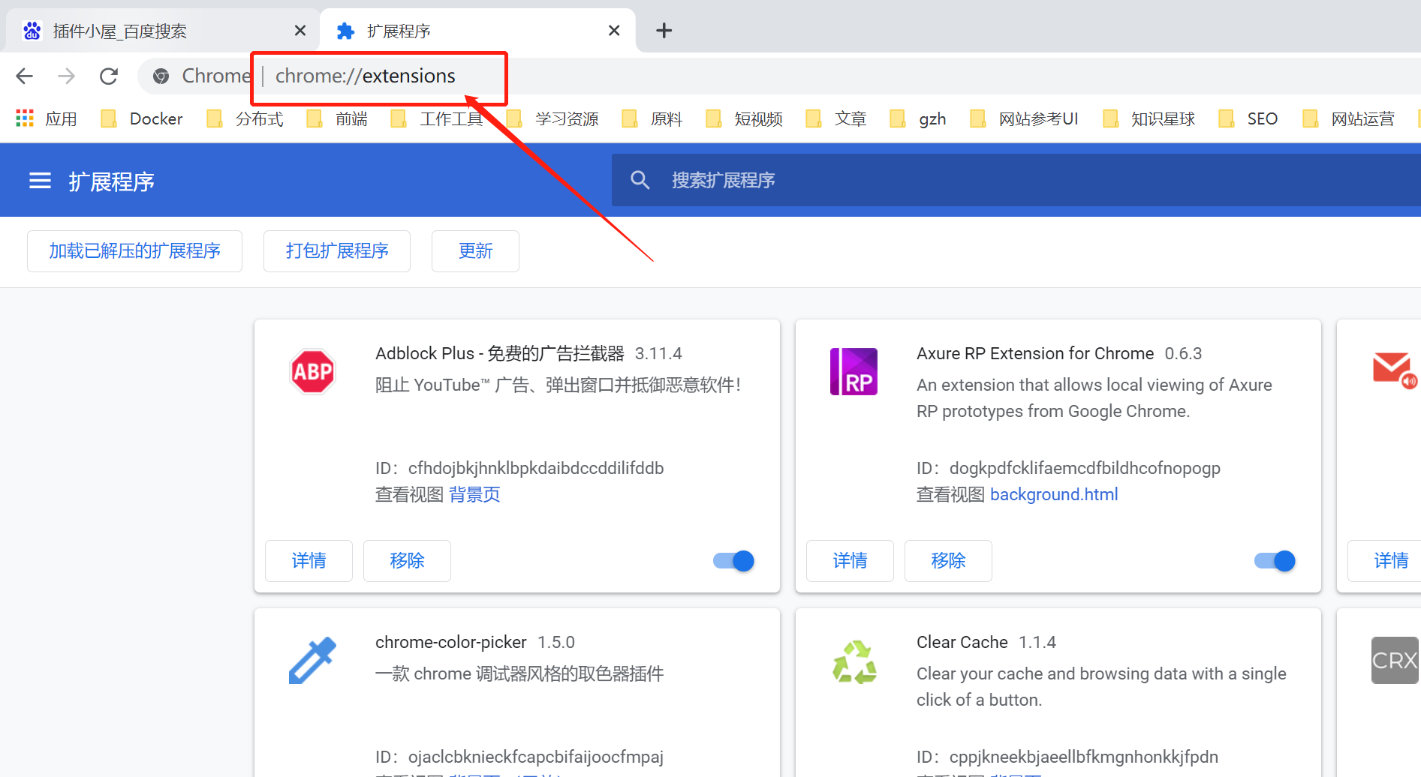Open the 知识星球 bookmark folder
Image resolution: width=1421 pixels, height=777 pixels.
1149,118
